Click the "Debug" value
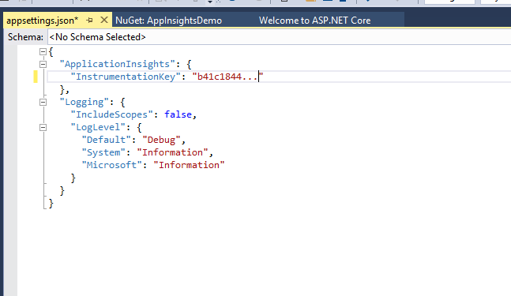The width and height of the screenshot is (511, 296). 161,140
